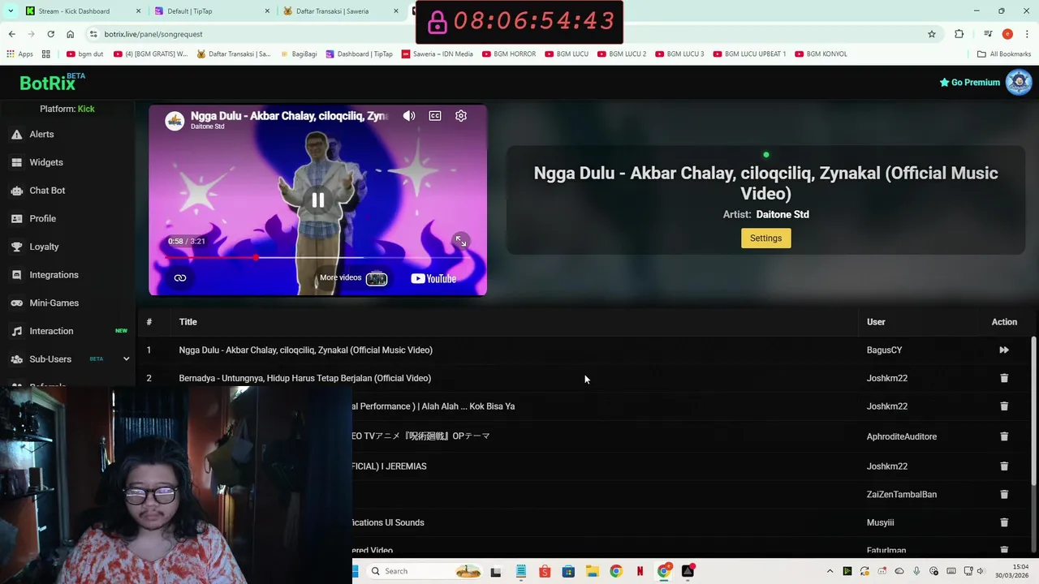The width and height of the screenshot is (1039, 584).
Task: Skip the Ngga Dulu song with fast-forward
Action: pyautogui.click(x=1004, y=350)
